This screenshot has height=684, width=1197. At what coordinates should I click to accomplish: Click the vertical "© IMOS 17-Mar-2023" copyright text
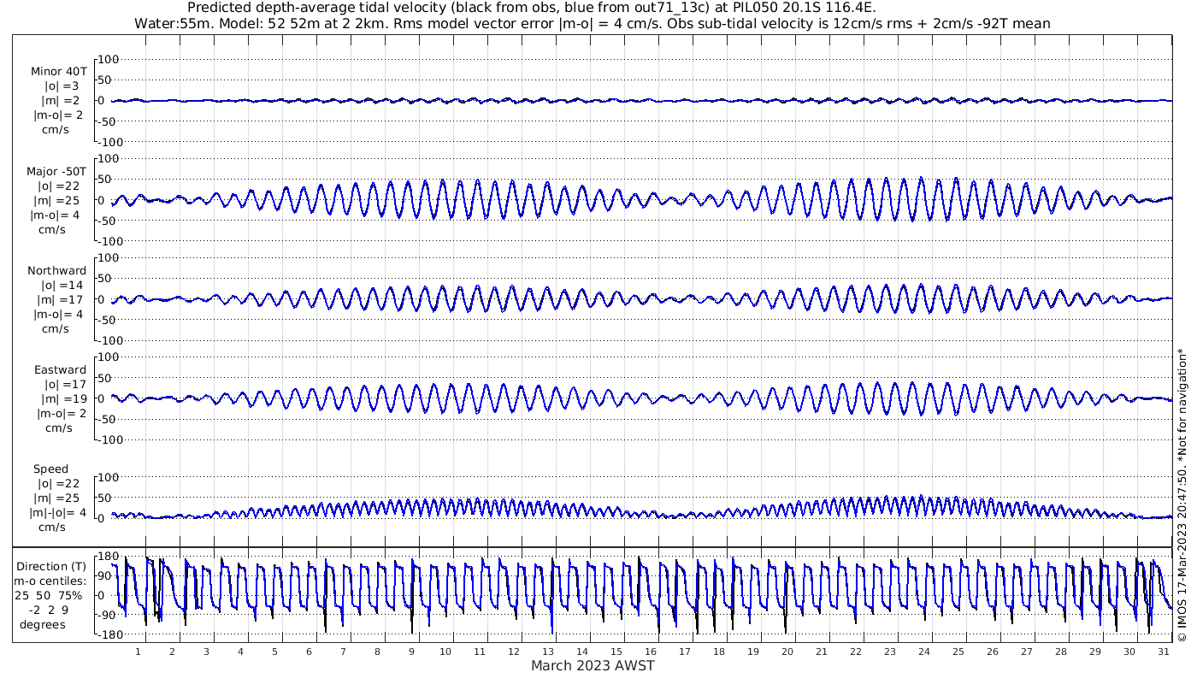click(1182, 496)
